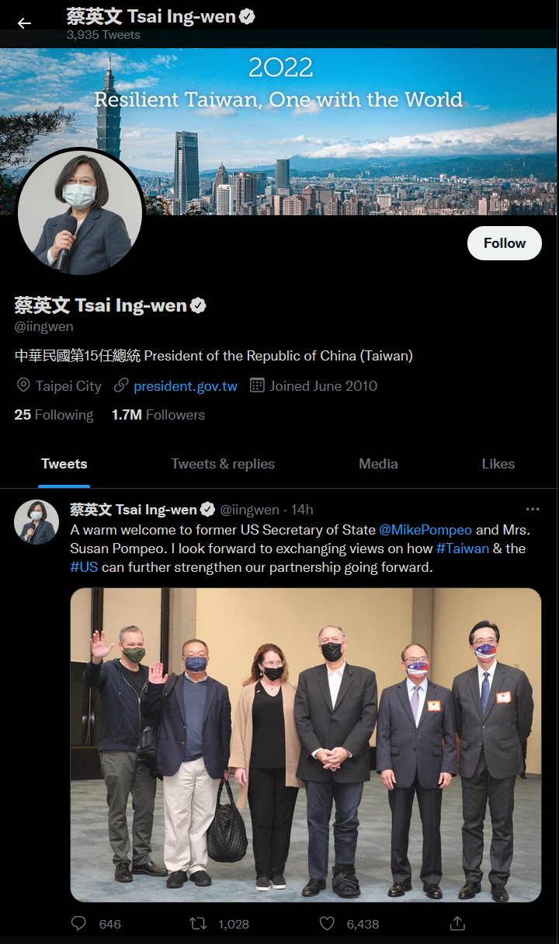This screenshot has height=944, width=559.
Task: Click the reply icon under the tweet
Action: [x=78, y=923]
